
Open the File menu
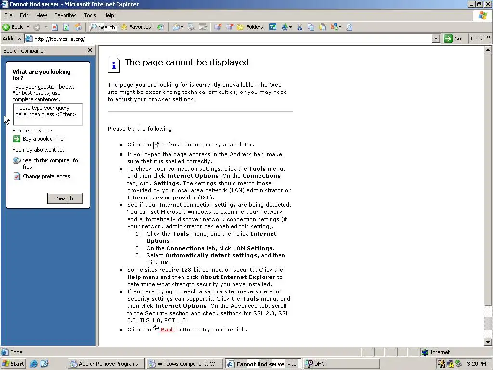[8, 15]
